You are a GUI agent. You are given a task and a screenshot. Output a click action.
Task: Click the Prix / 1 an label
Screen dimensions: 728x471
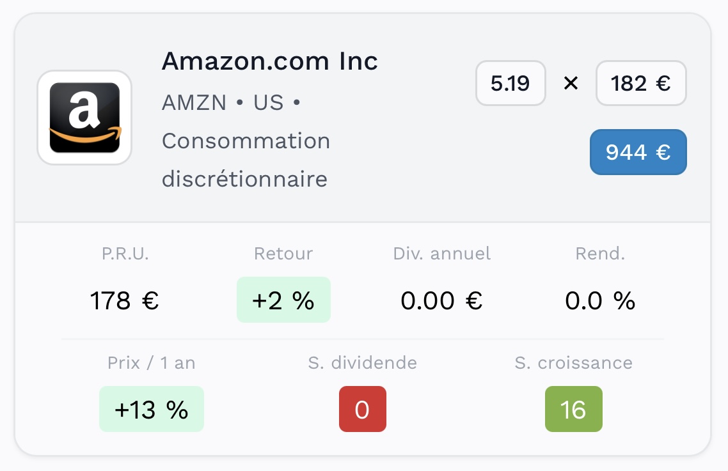click(152, 364)
